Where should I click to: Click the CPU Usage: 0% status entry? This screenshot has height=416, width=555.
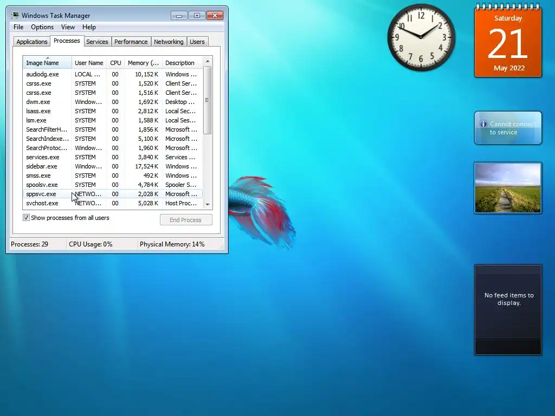coord(91,244)
